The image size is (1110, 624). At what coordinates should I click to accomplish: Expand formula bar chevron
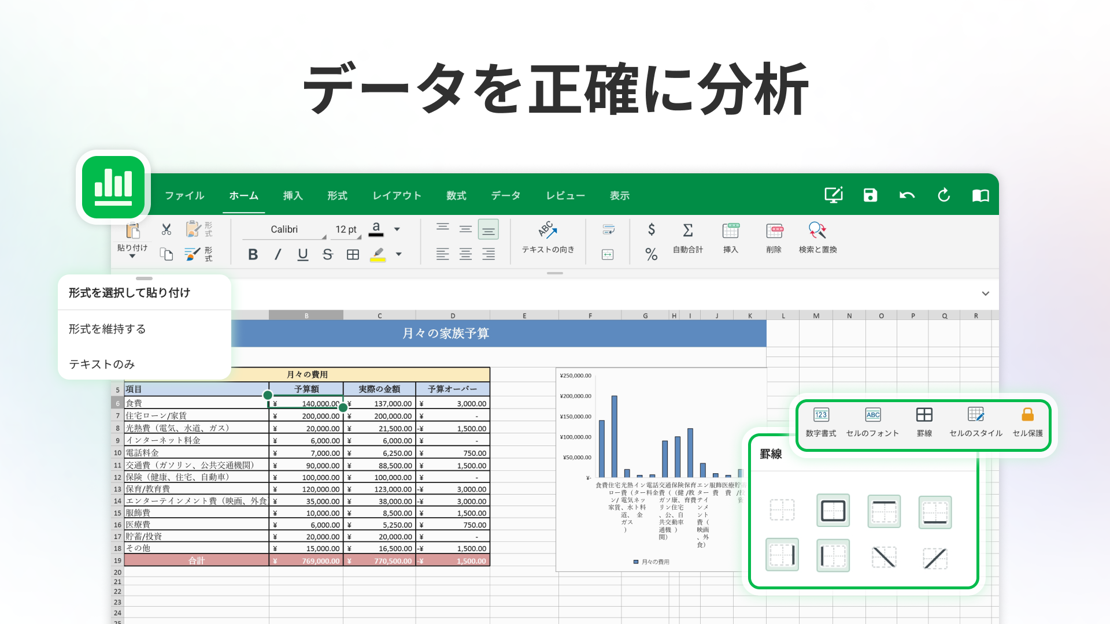pos(986,294)
